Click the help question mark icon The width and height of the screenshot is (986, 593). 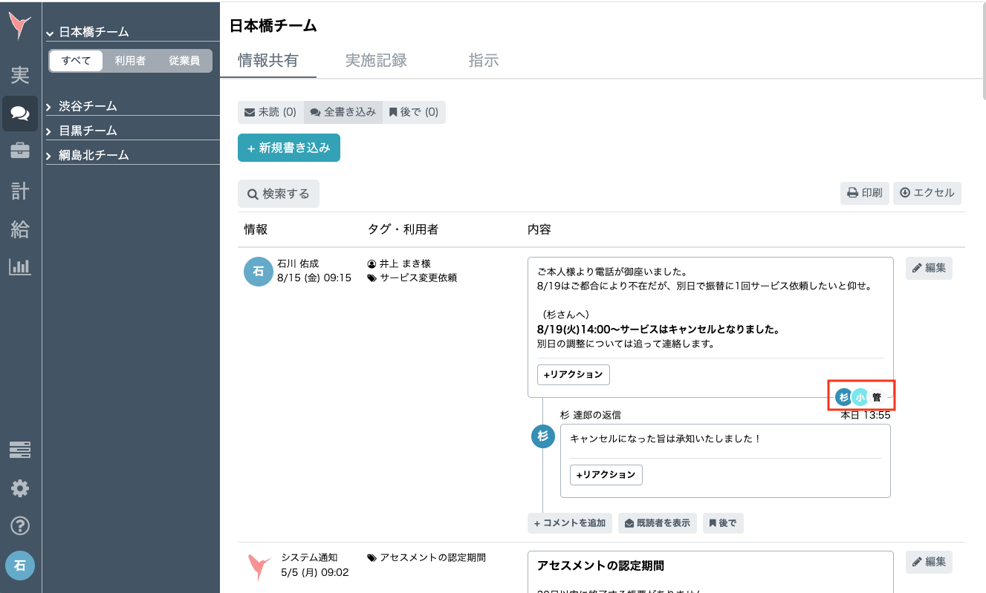click(20, 527)
